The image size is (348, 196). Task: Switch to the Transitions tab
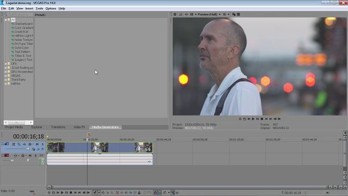58,127
